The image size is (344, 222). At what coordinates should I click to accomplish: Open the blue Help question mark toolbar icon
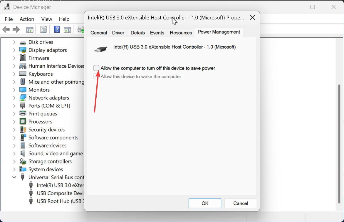(x=57, y=29)
